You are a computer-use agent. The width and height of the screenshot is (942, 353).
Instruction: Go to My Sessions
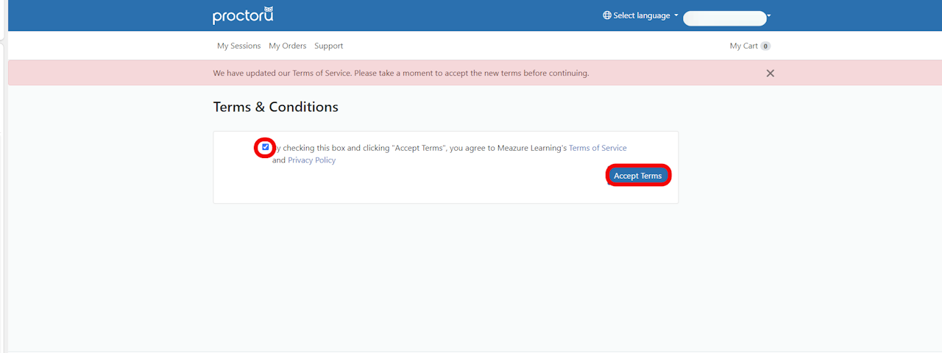coord(238,46)
